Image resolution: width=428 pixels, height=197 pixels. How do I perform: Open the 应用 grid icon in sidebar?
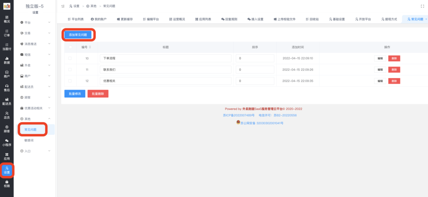7,156
